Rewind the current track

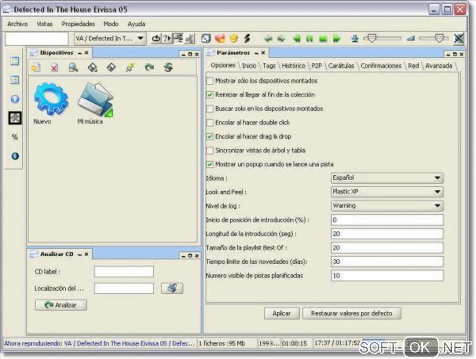pyautogui.click(x=296, y=39)
